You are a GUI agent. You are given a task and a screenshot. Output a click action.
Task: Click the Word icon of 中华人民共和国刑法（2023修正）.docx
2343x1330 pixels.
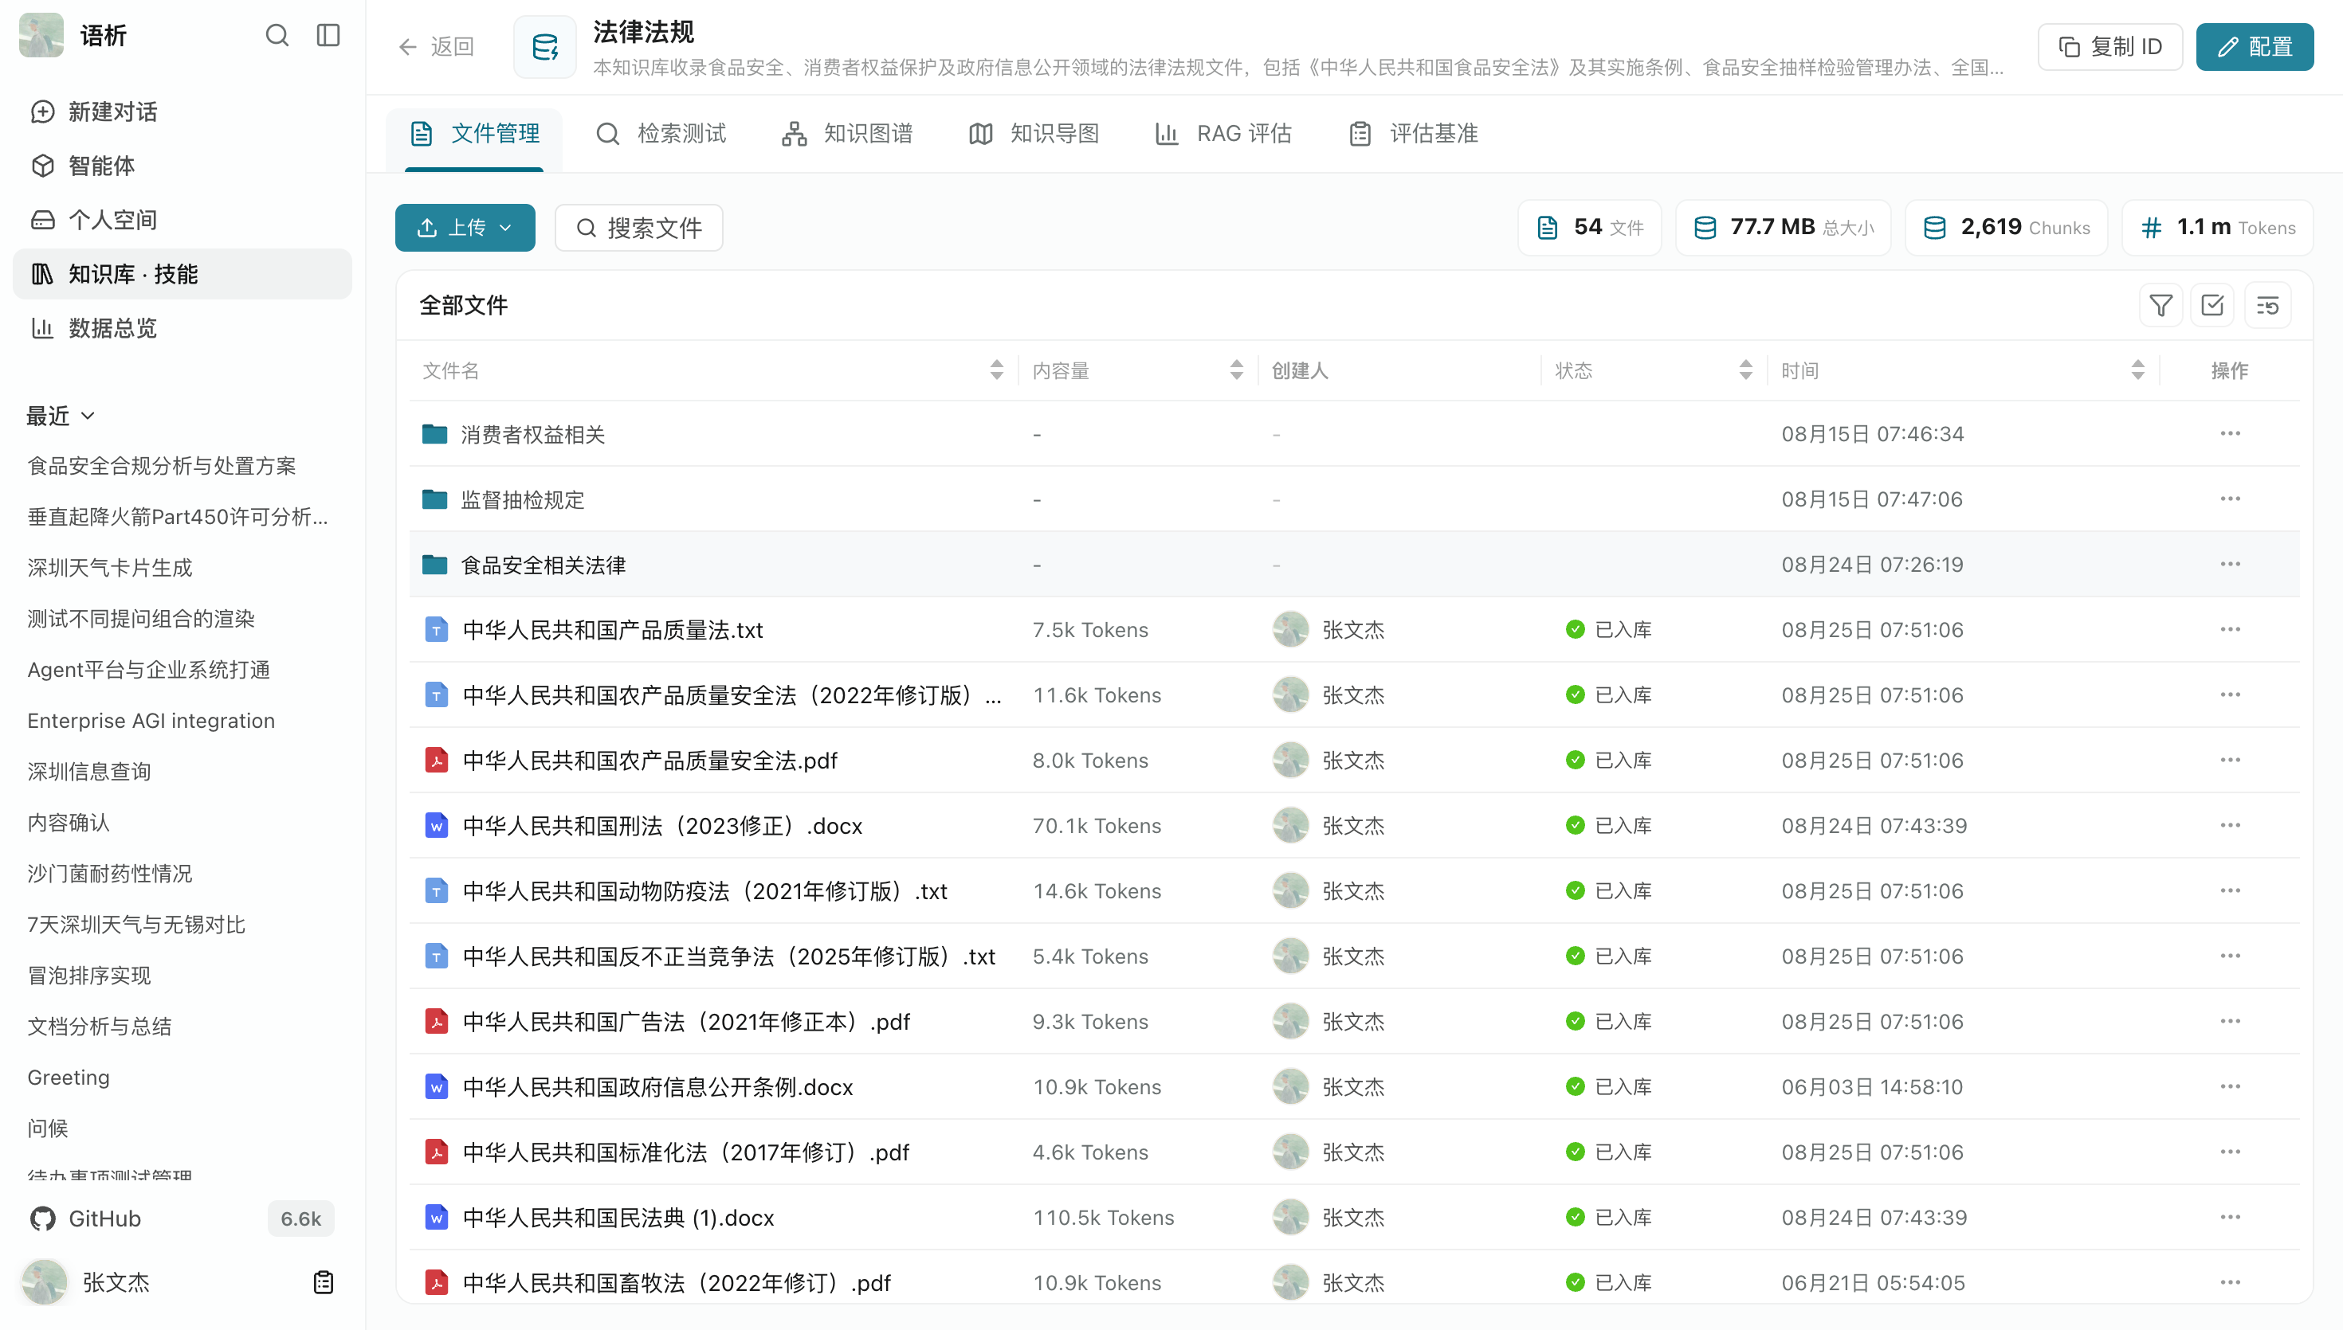(437, 826)
